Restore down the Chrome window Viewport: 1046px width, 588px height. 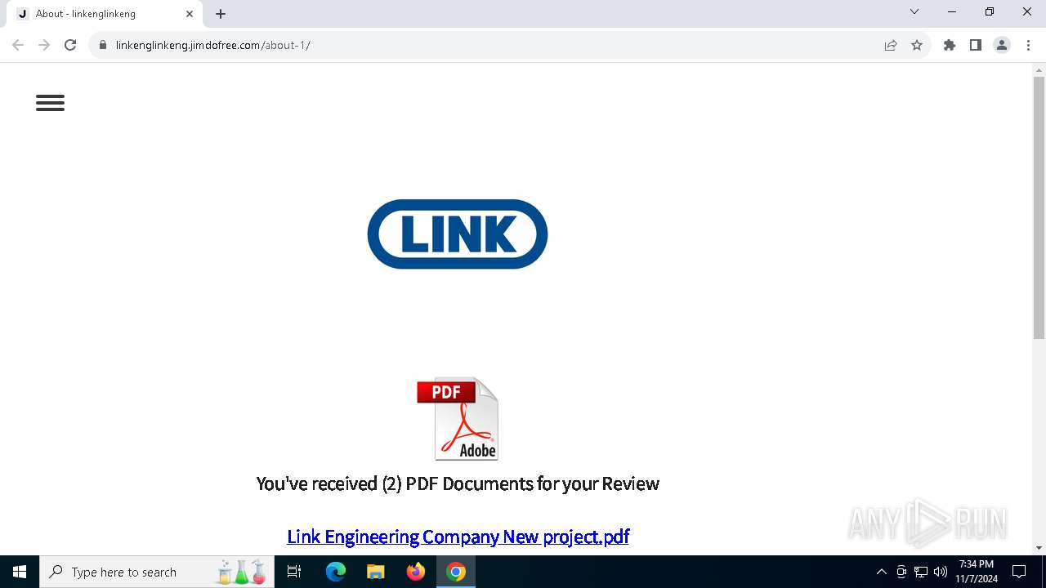click(990, 11)
